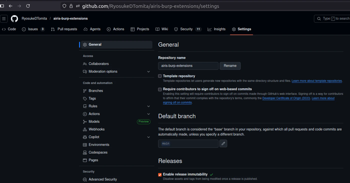Go to the Pull requests tab
The width and height of the screenshot is (350, 183).
click(x=64, y=29)
